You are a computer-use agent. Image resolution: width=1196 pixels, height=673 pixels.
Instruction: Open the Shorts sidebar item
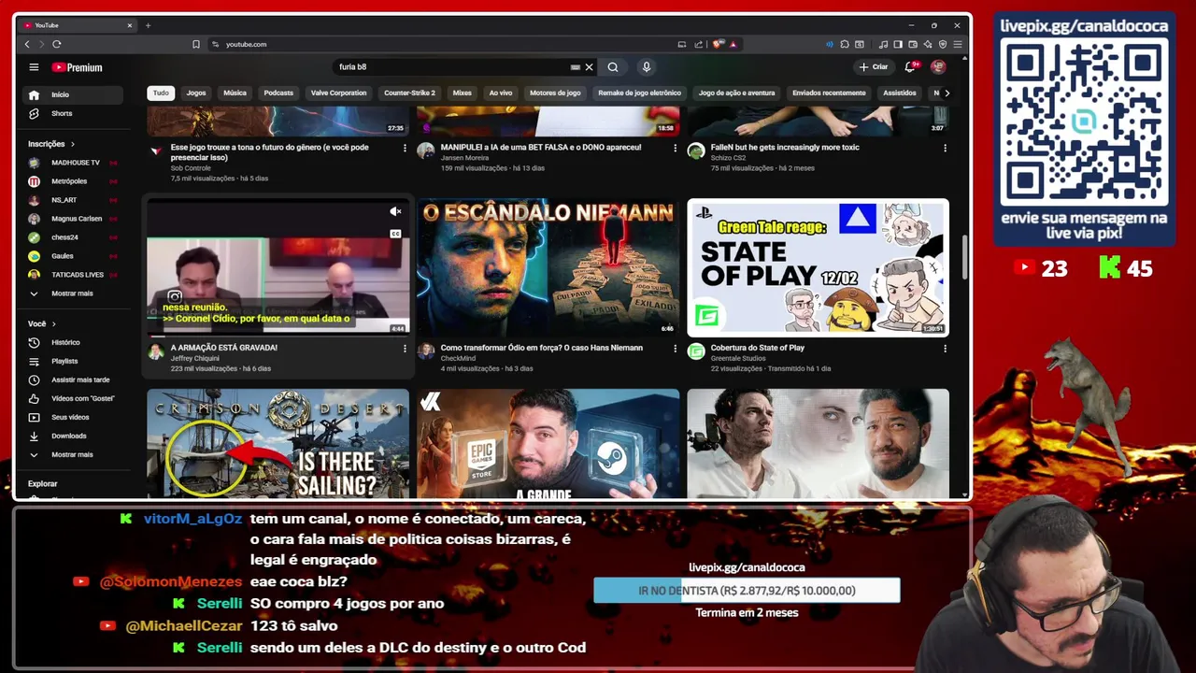click(x=73, y=113)
